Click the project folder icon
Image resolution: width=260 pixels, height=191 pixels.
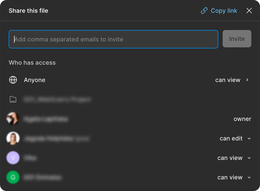[x=13, y=100]
